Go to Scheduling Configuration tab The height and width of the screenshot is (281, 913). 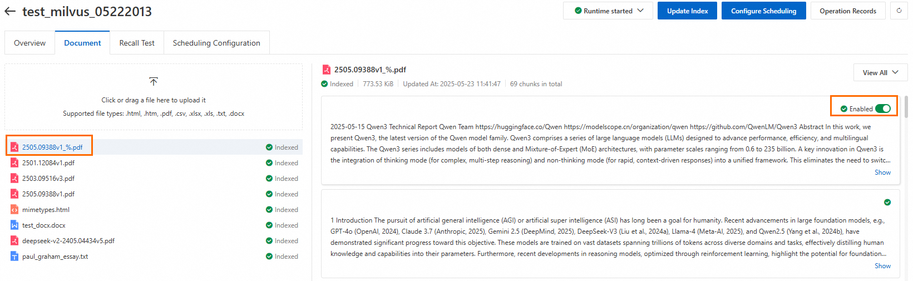[216, 43]
